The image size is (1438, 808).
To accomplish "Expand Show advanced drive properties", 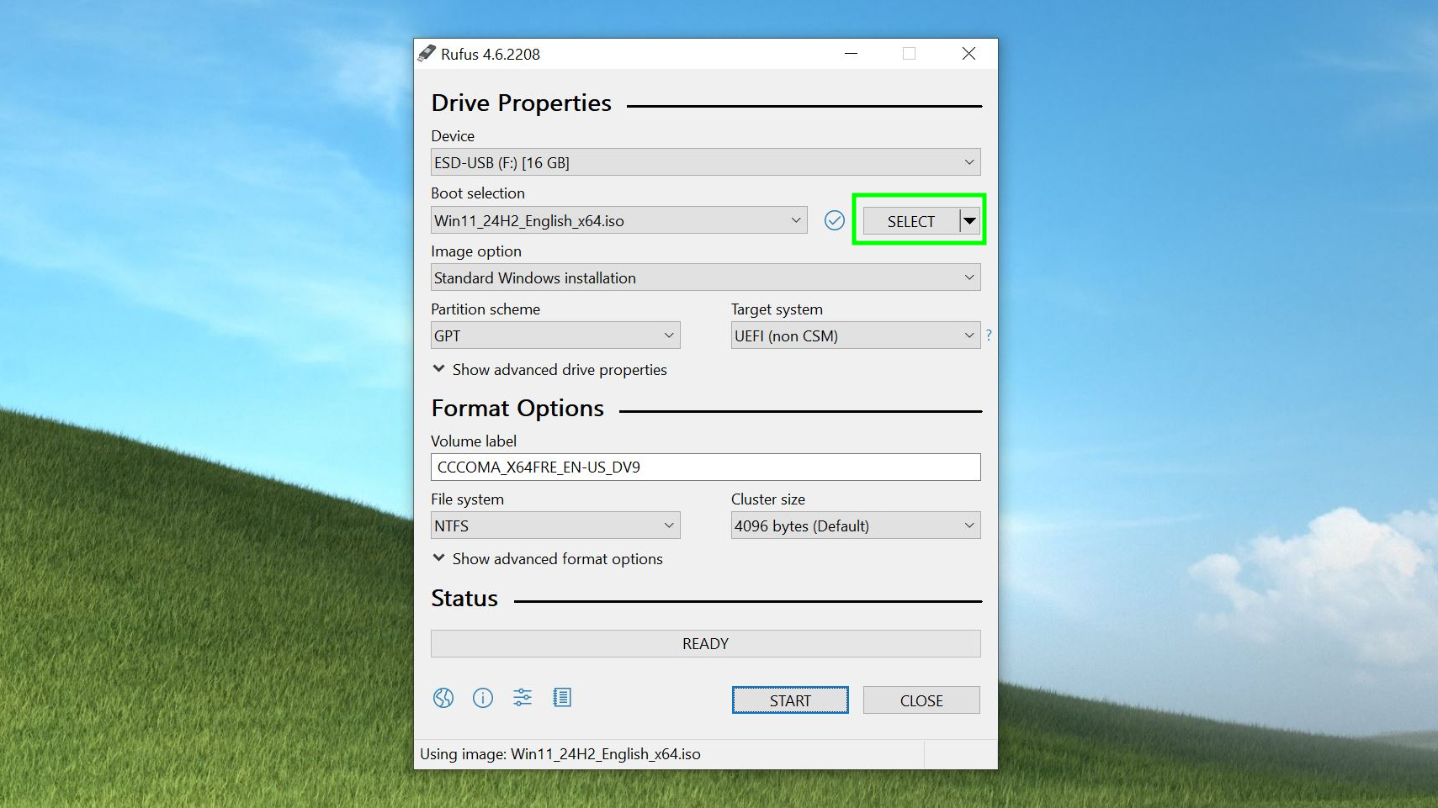I will pyautogui.click(x=549, y=370).
